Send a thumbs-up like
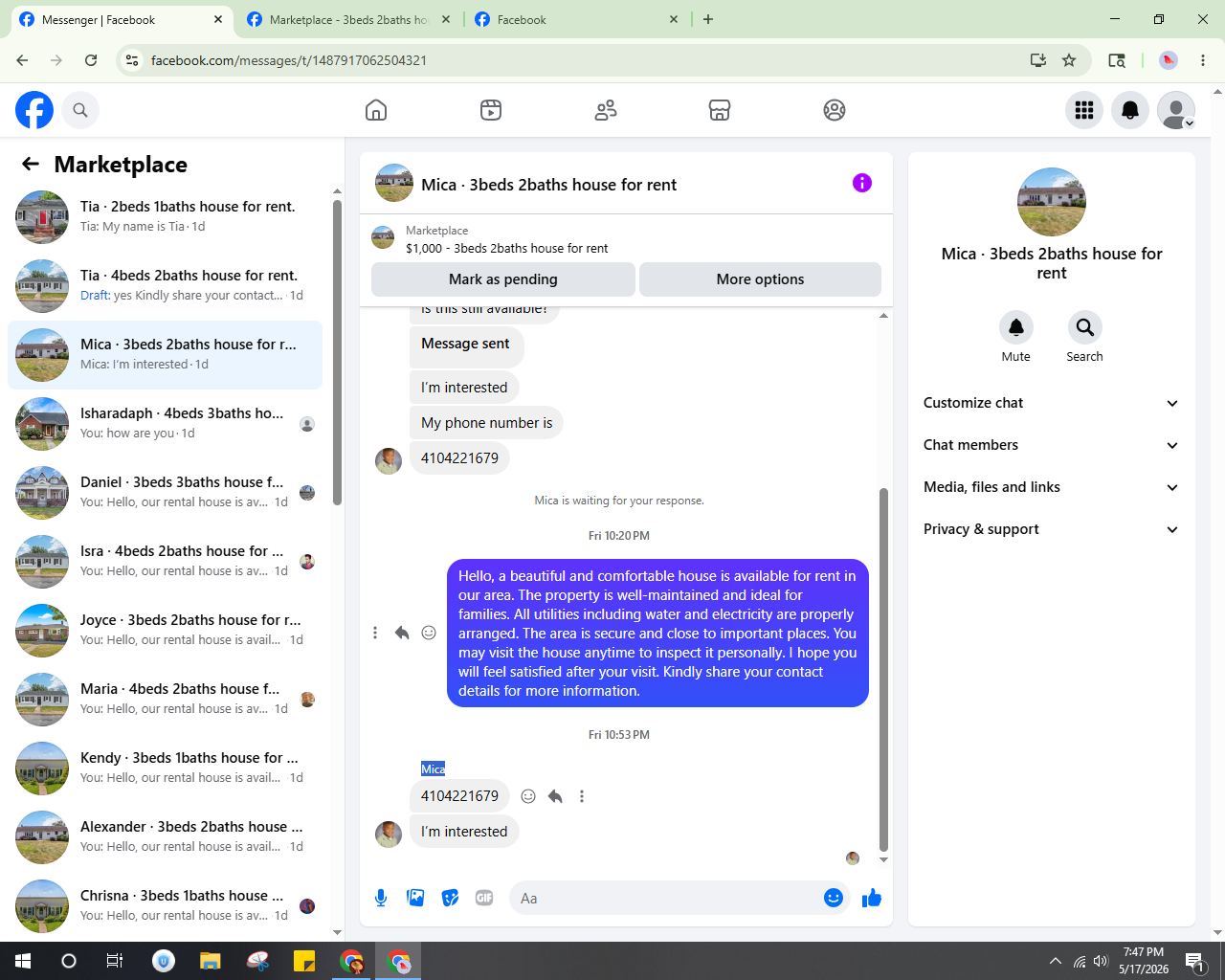Screen dimensions: 1225x980 coord(872,898)
